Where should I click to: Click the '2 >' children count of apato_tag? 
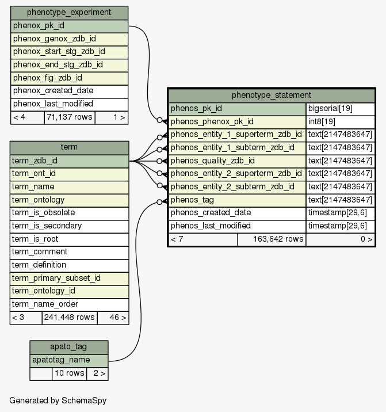(x=97, y=373)
